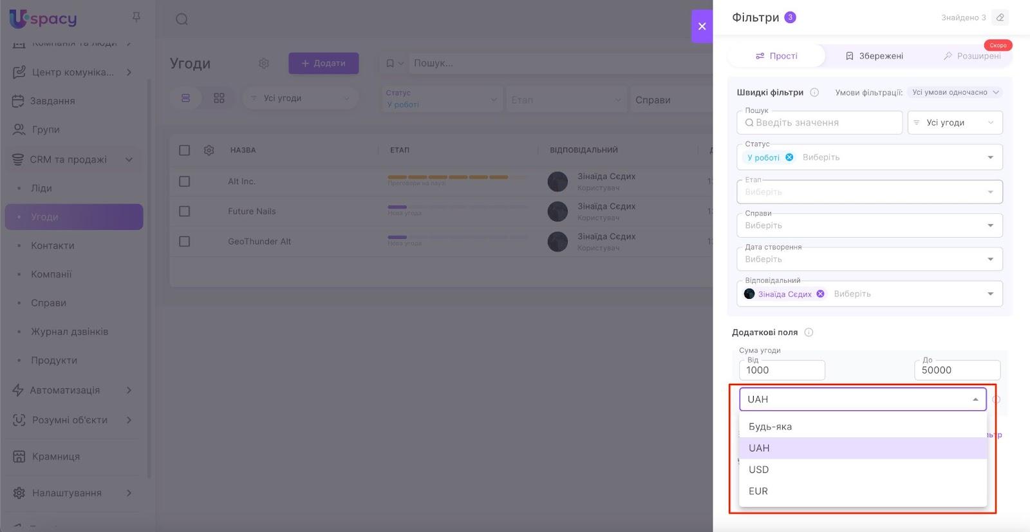
Task: Open Відповідальний dropdown arrow
Action: [990, 294]
